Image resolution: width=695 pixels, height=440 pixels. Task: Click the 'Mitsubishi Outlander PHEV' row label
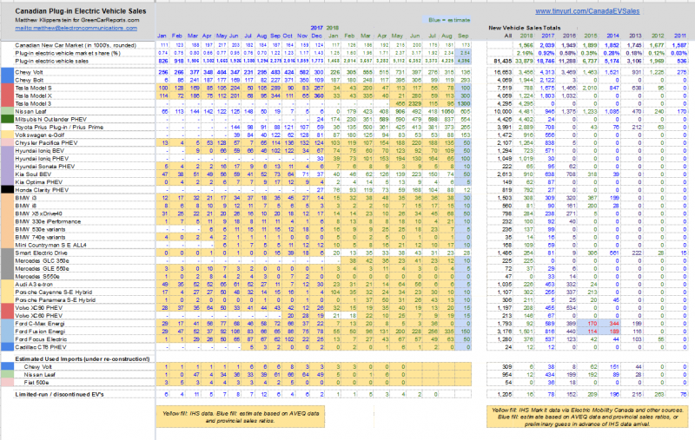tap(51, 120)
